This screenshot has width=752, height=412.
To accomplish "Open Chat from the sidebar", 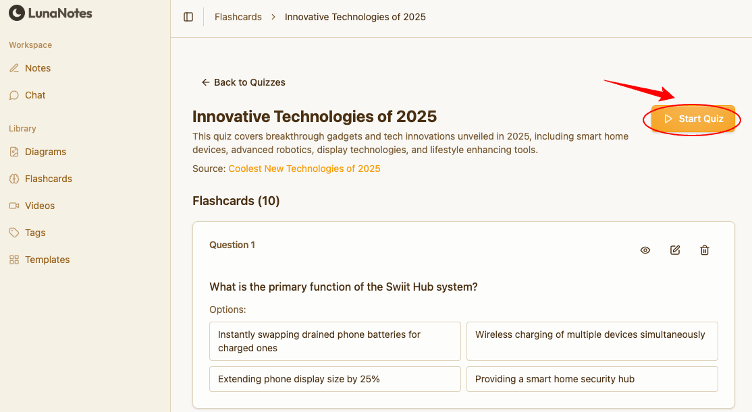I will point(35,95).
